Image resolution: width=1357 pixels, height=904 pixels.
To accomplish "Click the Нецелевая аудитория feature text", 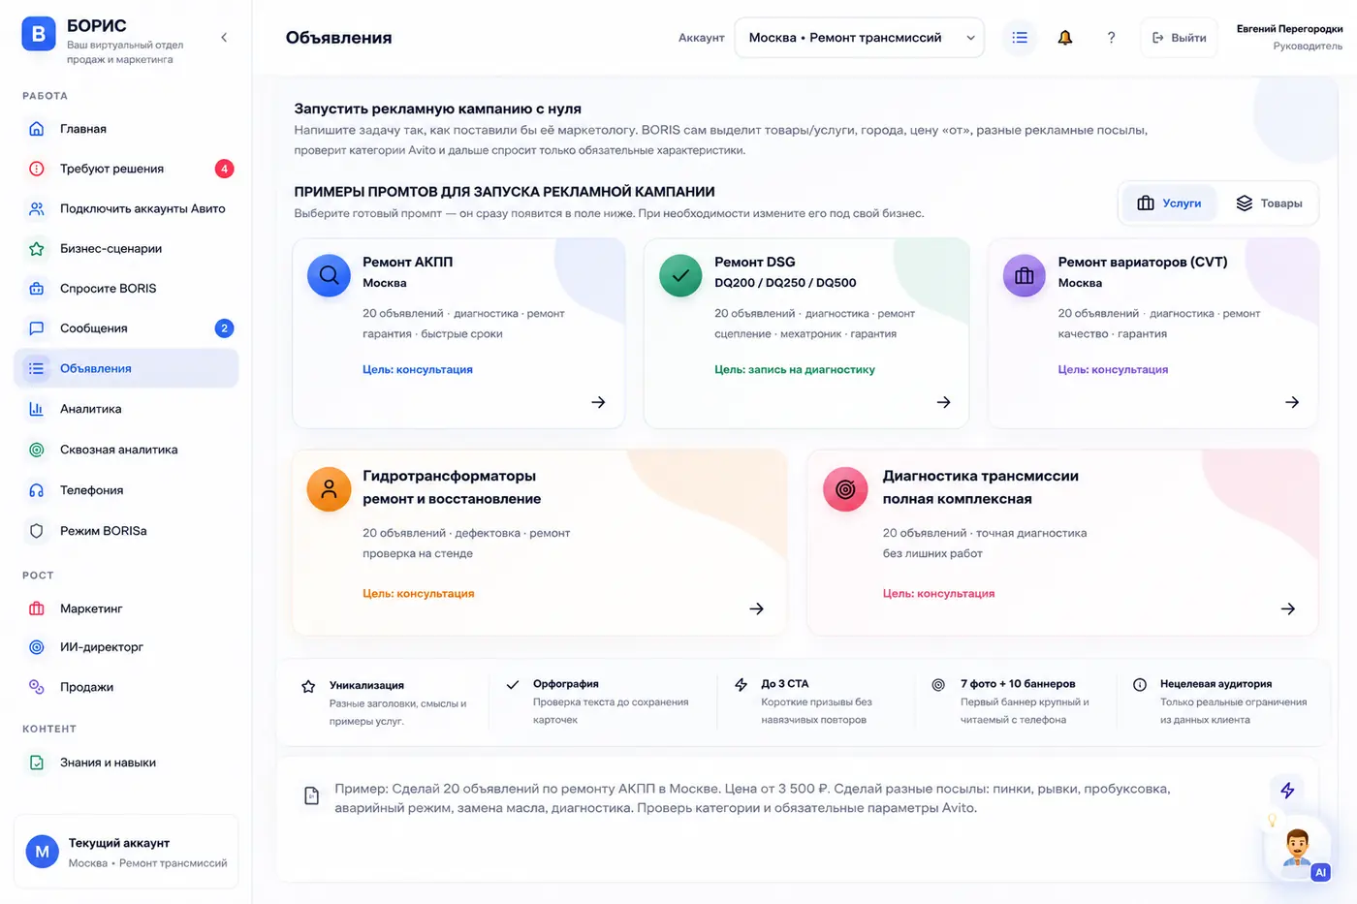I will coord(1215,684).
